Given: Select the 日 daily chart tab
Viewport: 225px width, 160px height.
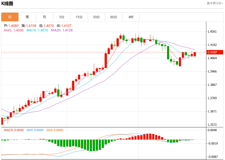Looking at the screenshot, I should (x=10, y=17).
